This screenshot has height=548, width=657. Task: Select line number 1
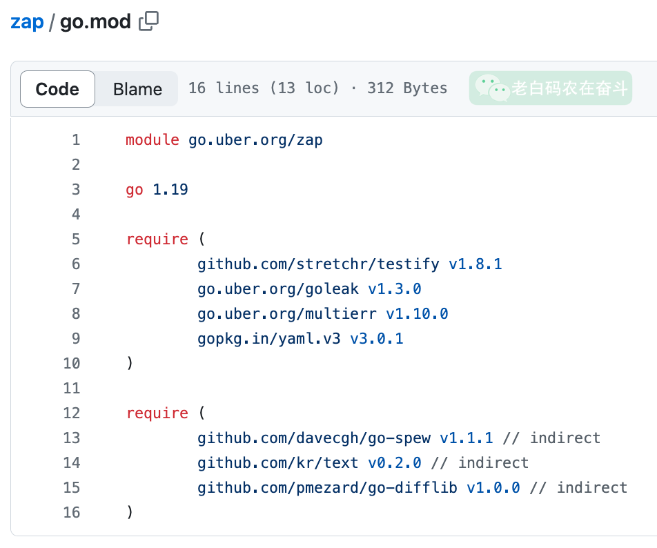(x=75, y=140)
